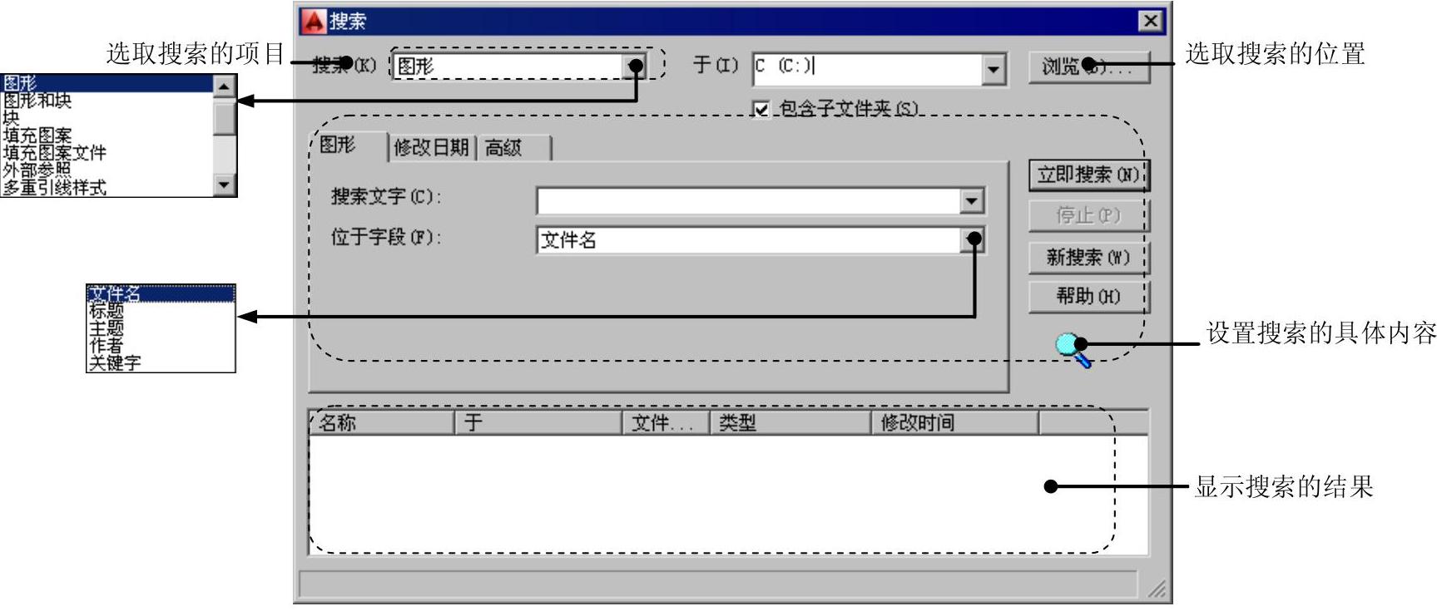Image resolution: width=1437 pixels, height=616 pixels.
Task: Close the 搜索 dialog with X button
Action: [1150, 21]
